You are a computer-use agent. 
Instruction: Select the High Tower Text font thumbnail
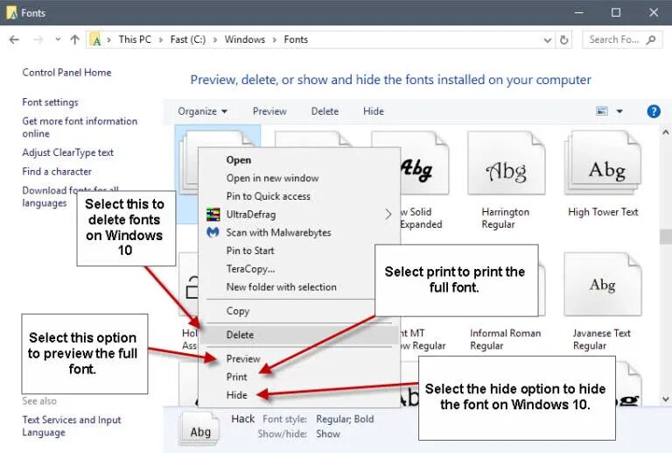pyautogui.click(x=603, y=164)
